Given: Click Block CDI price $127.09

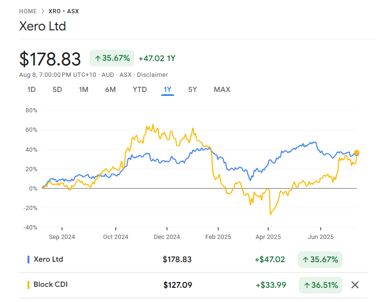Looking at the screenshot, I should tap(178, 285).
